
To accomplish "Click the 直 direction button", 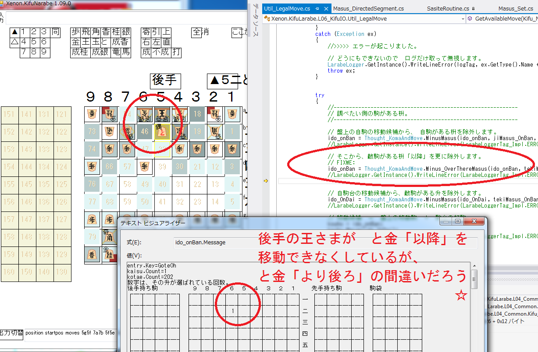I will click(166, 42).
